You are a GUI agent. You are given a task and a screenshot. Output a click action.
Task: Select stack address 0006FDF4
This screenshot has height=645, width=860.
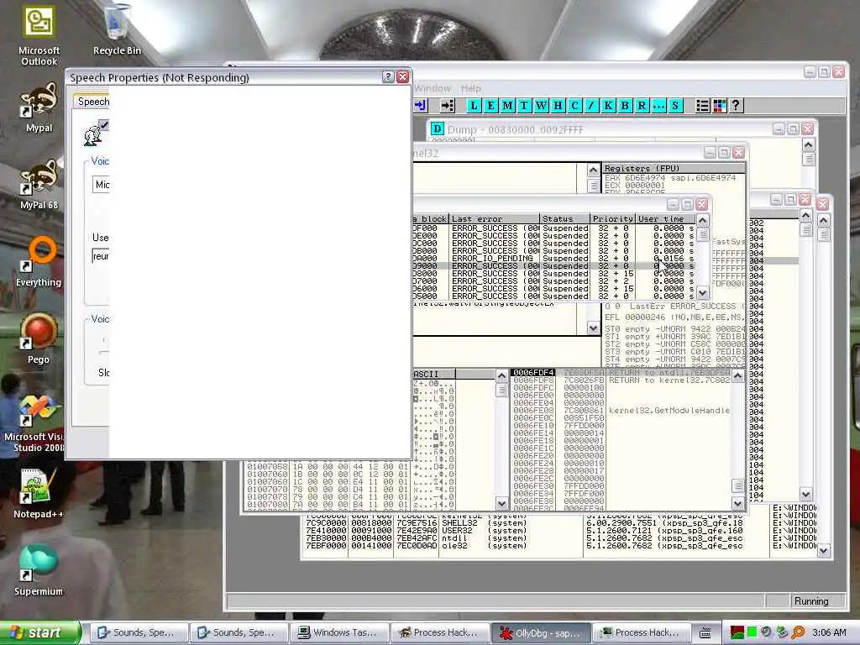click(x=533, y=372)
